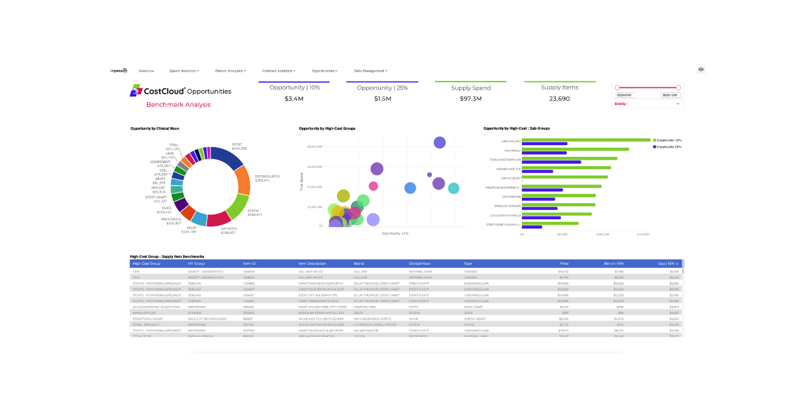
Task: Click the end date input field
Action: click(x=670, y=96)
